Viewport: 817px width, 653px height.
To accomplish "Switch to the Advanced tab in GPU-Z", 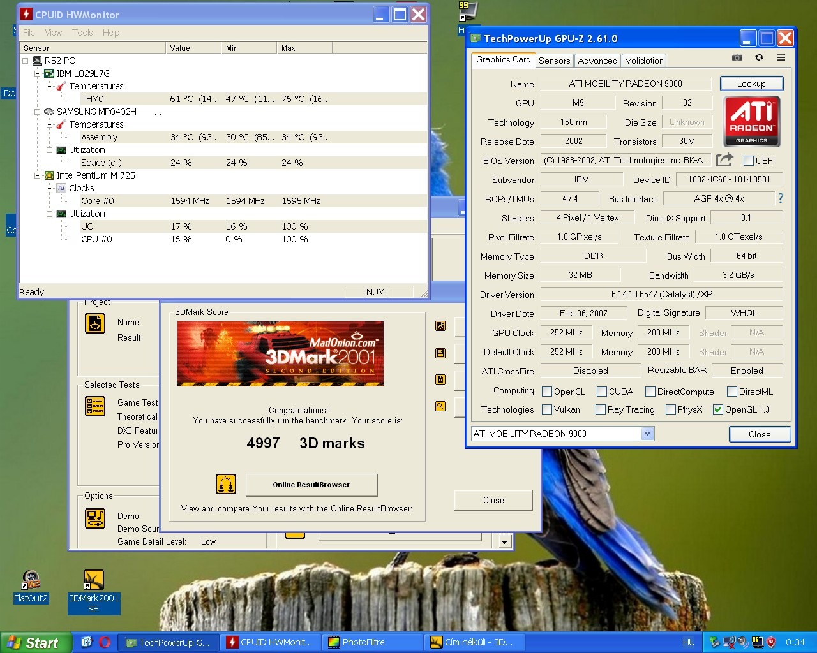I will pos(597,61).
